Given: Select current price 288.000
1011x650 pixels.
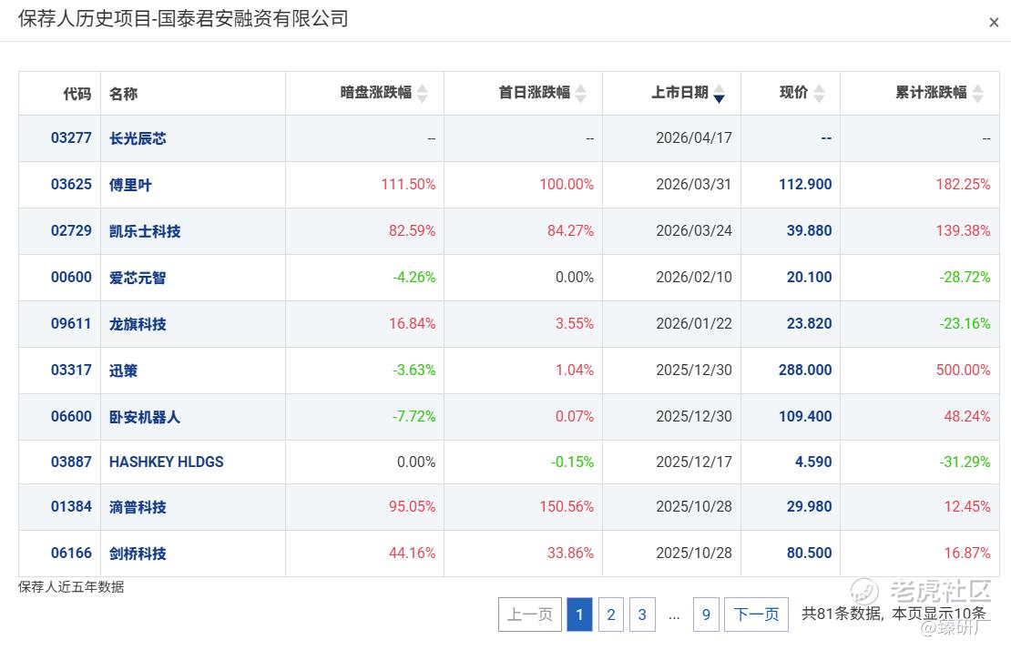Looking at the screenshot, I should point(805,370).
